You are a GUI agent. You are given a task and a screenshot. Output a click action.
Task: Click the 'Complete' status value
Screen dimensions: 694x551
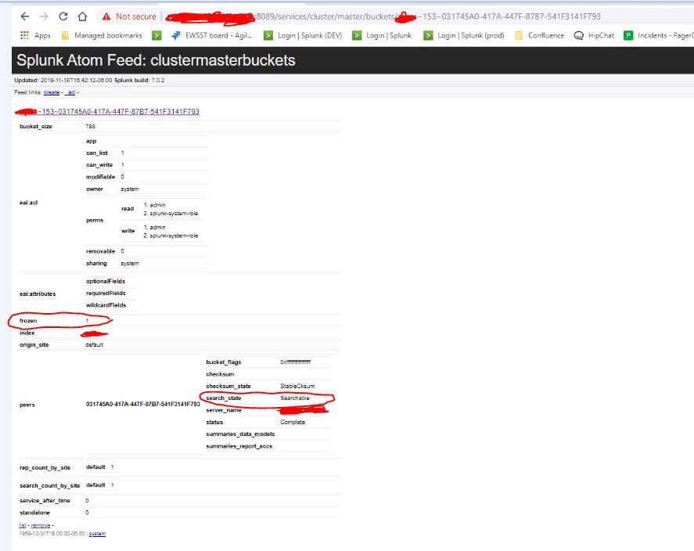pyautogui.click(x=293, y=422)
